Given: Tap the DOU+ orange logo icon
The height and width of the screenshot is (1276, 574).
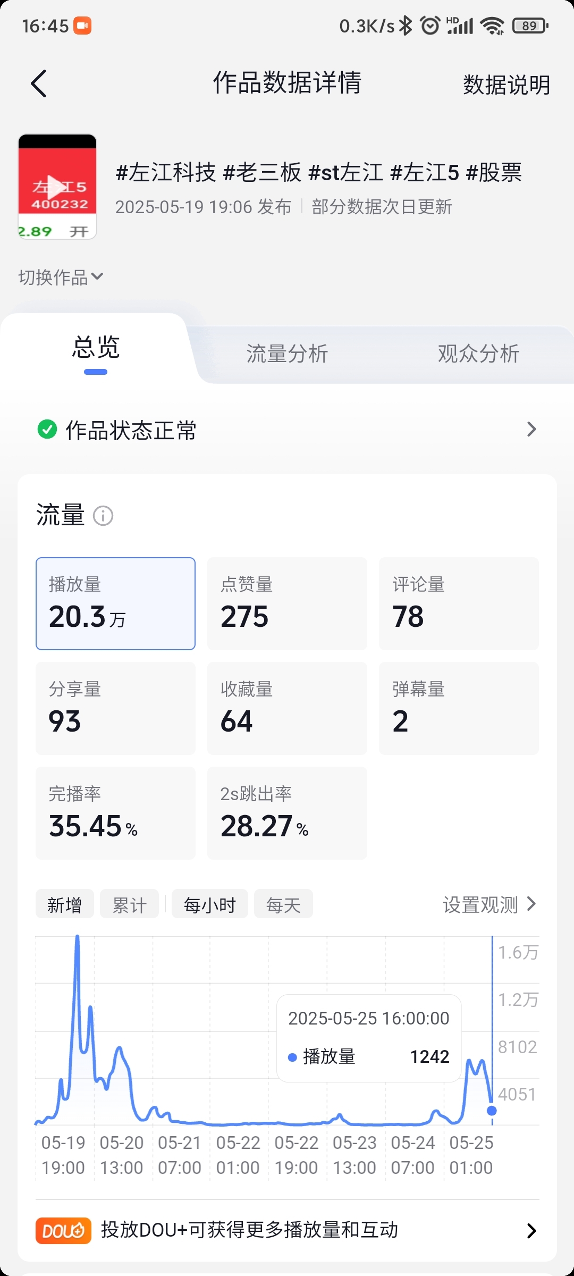Looking at the screenshot, I should 63,1230.
